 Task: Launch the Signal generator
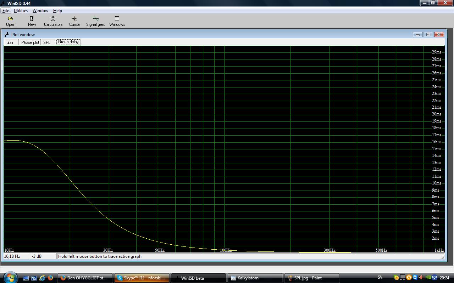(95, 21)
